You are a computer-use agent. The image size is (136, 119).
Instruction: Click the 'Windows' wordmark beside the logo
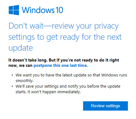38,10
